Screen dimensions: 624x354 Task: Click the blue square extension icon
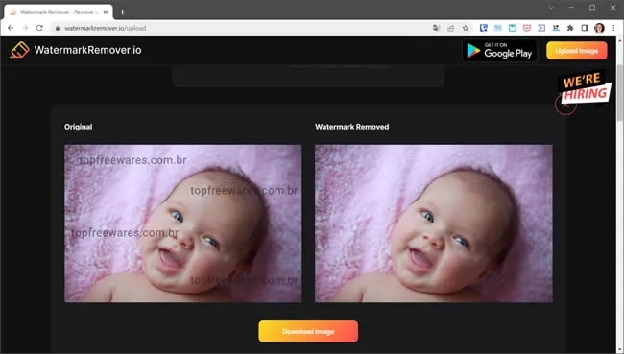(x=484, y=28)
